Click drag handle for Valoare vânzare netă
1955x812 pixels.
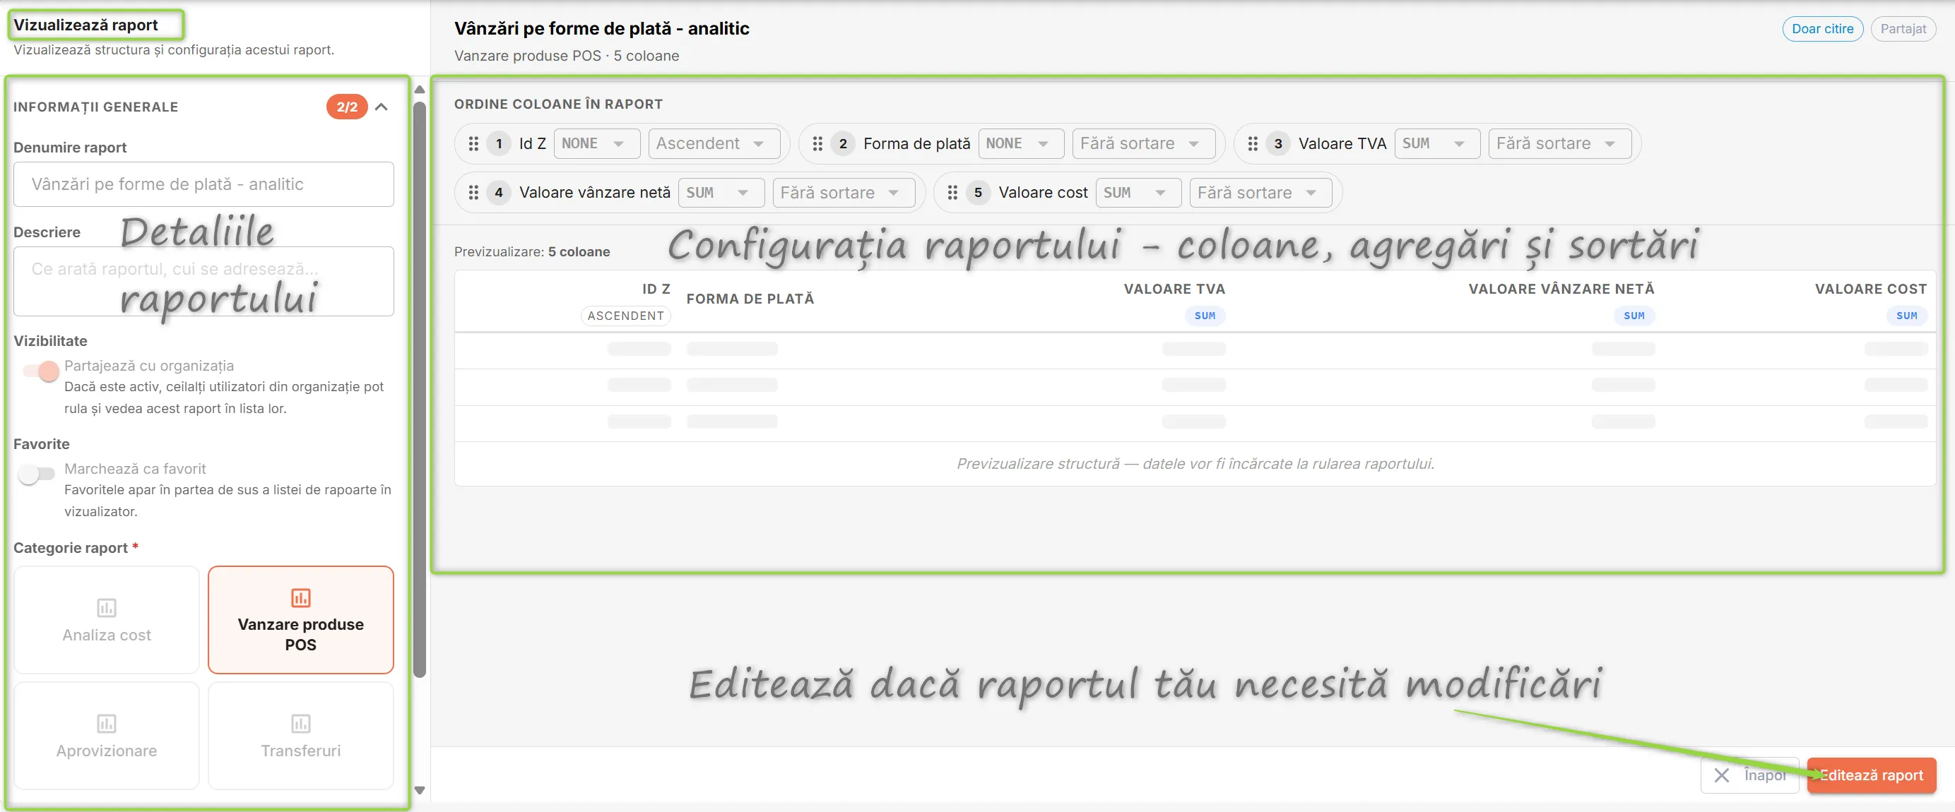473,193
